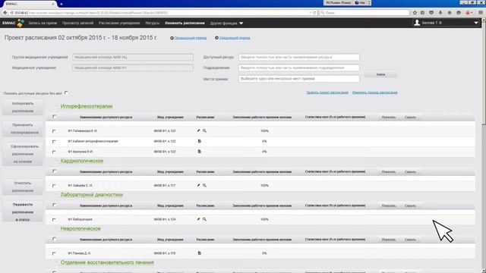Click the 'Применить скопированное' button
This screenshot has height=273, width=486.
pos(23,129)
